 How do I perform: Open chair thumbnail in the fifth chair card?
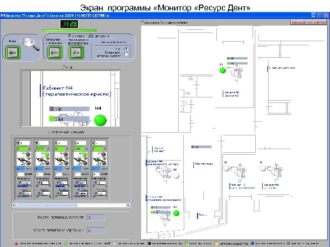click(100, 159)
